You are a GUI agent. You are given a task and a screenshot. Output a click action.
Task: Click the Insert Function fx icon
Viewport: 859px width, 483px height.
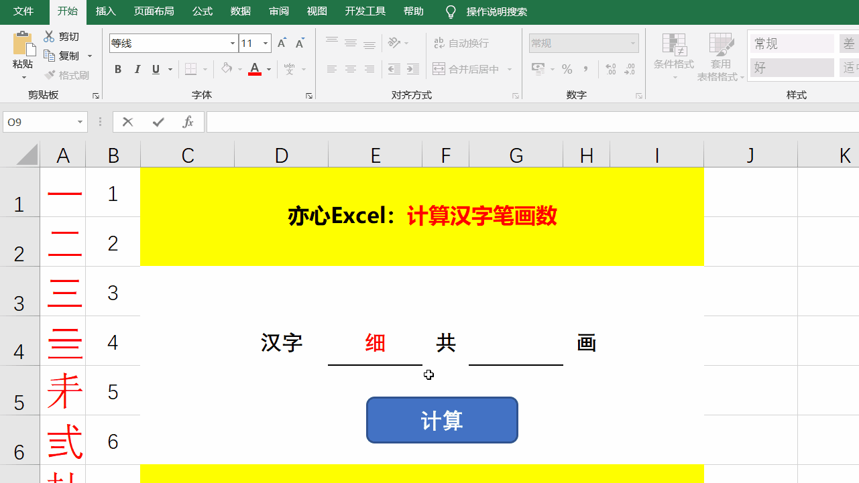(x=188, y=122)
